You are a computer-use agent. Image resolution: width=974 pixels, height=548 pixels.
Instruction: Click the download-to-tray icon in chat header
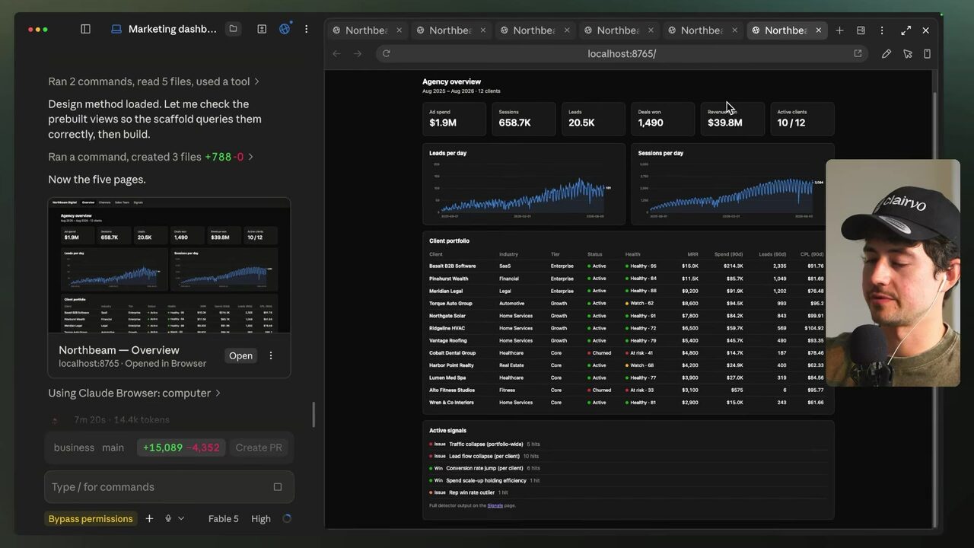point(262,29)
